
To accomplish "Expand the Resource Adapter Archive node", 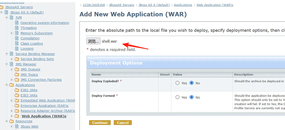I will tap(12, 111).
